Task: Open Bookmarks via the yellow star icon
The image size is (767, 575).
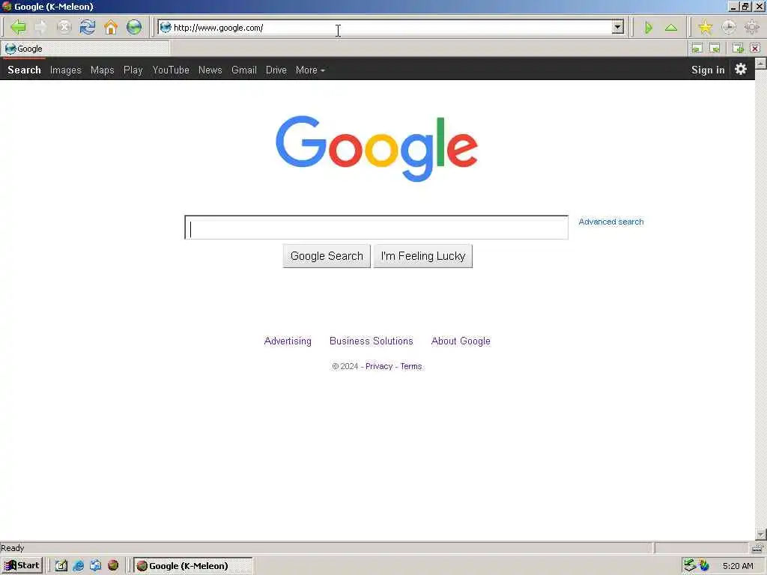Action: point(705,27)
